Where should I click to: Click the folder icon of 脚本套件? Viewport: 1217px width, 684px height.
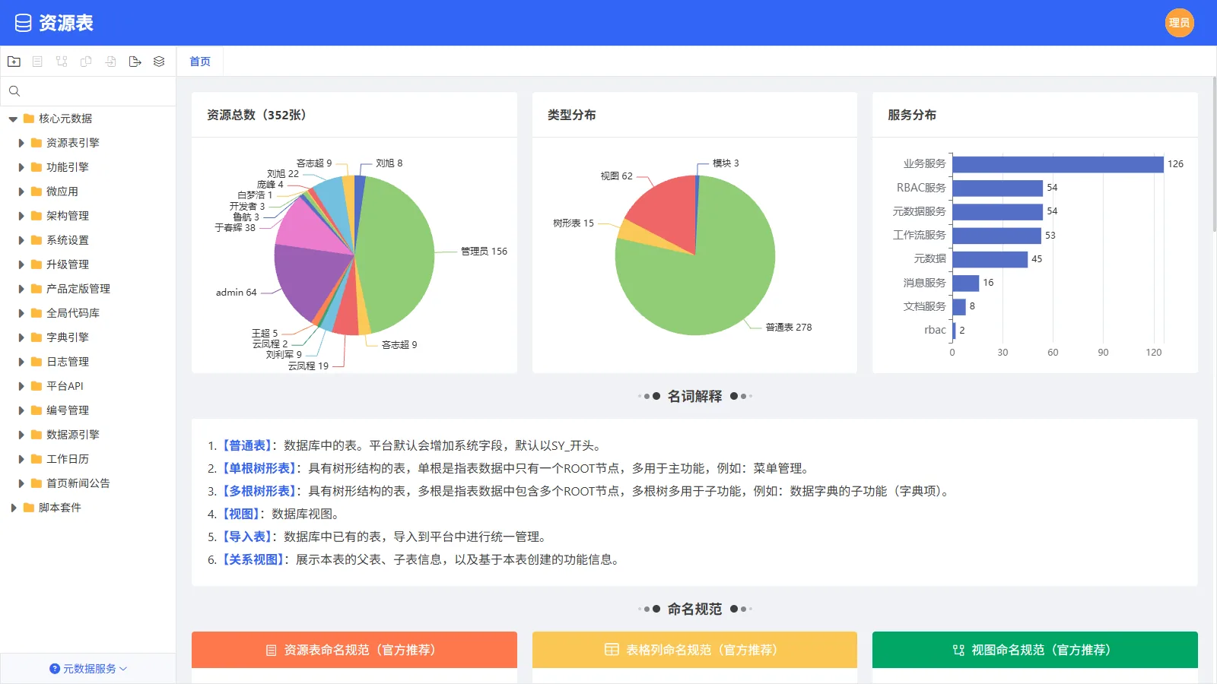coord(29,508)
